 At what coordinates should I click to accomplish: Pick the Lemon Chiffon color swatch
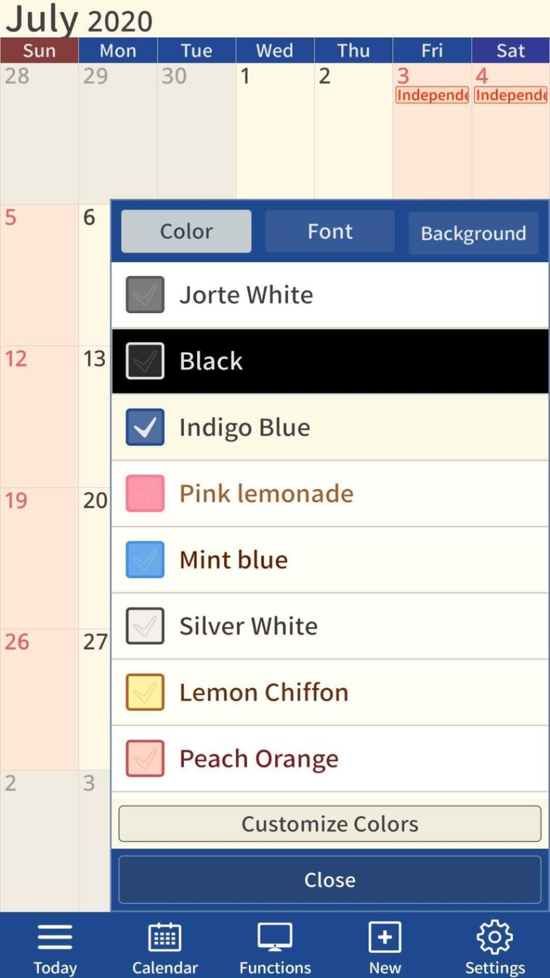pos(145,692)
